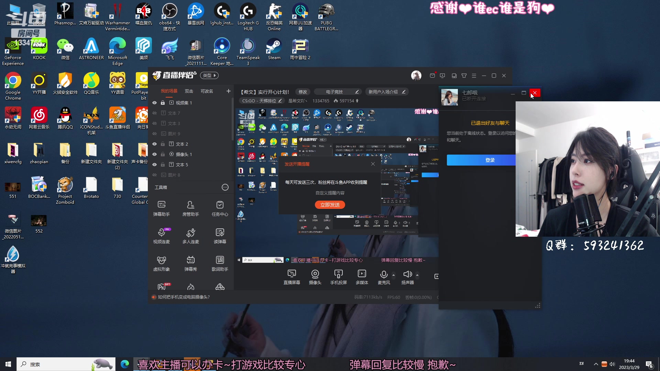The height and width of the screenshot is (371, 660).
Task: Start 视频连麦 PK tool
Action: pyautogui.click(x=161, y=236)
